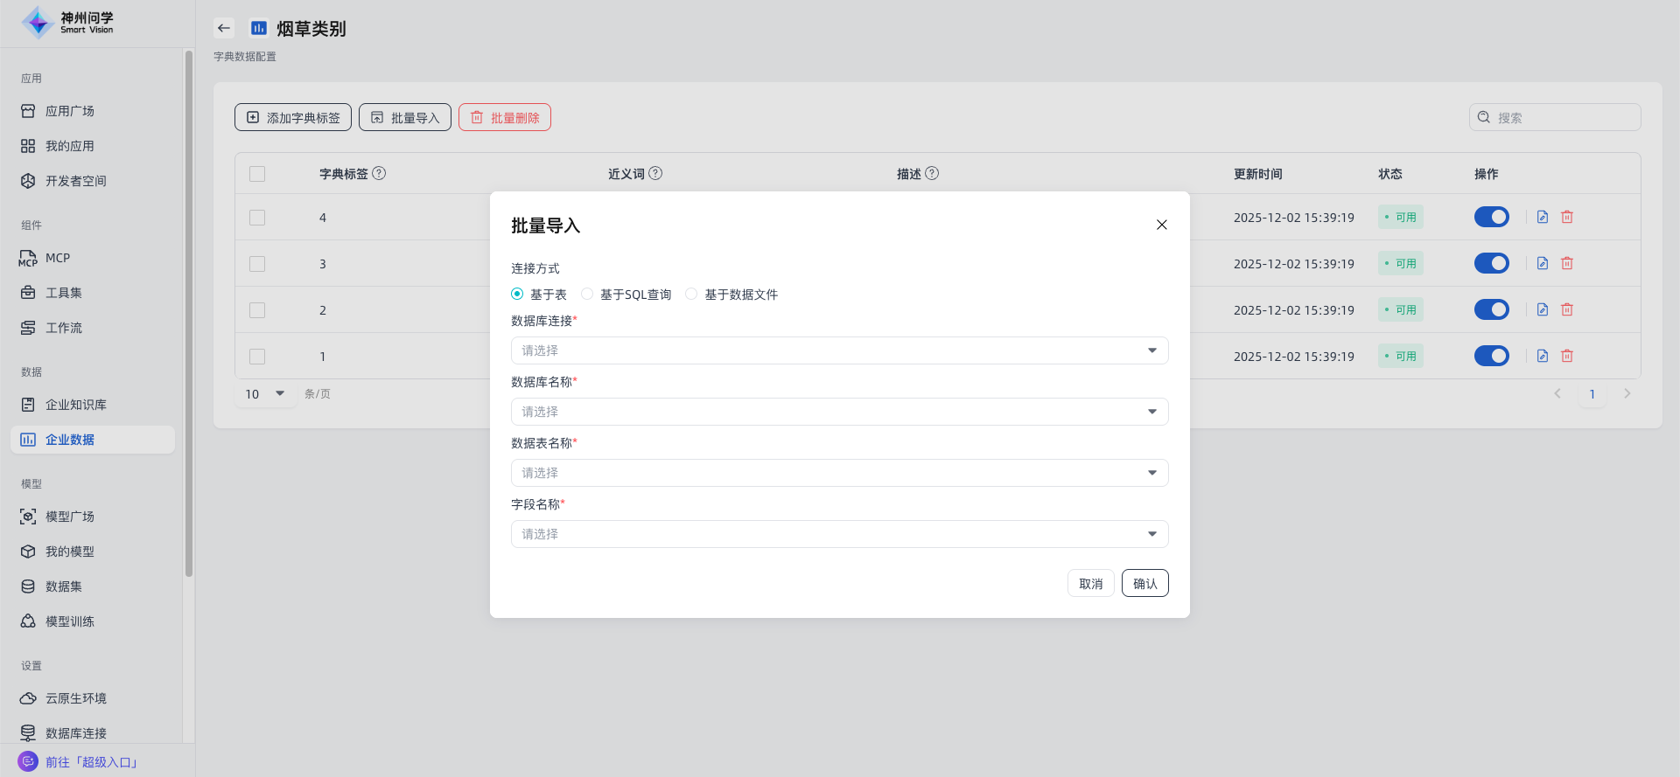The height and width of the screenshot is (777, 1680).
Task: Tick the select-all checkbox in table header
Action: click(257, 174)
